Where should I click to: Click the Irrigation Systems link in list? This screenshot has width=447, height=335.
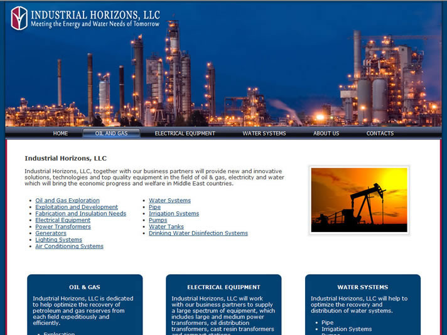174,214
